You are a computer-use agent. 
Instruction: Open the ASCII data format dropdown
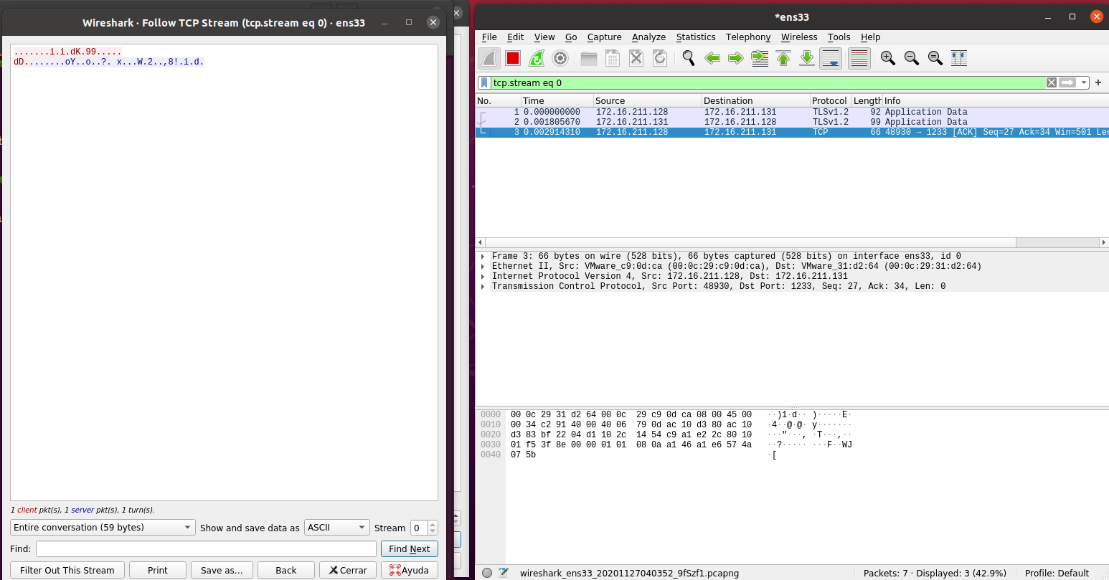pos(336,528)
